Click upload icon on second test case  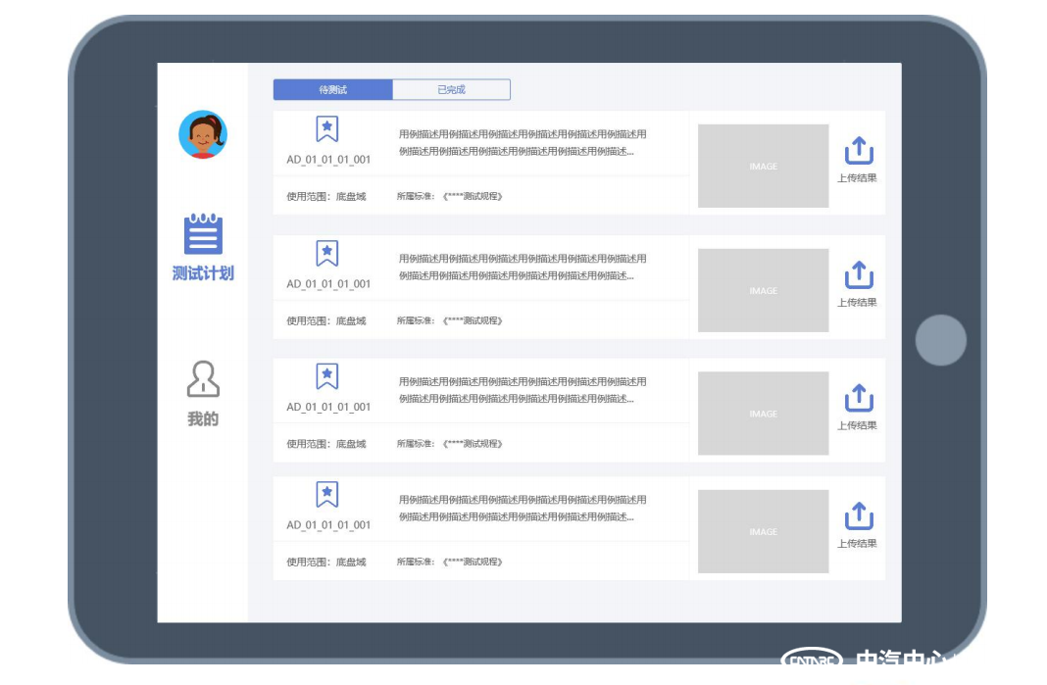(858, 275)
